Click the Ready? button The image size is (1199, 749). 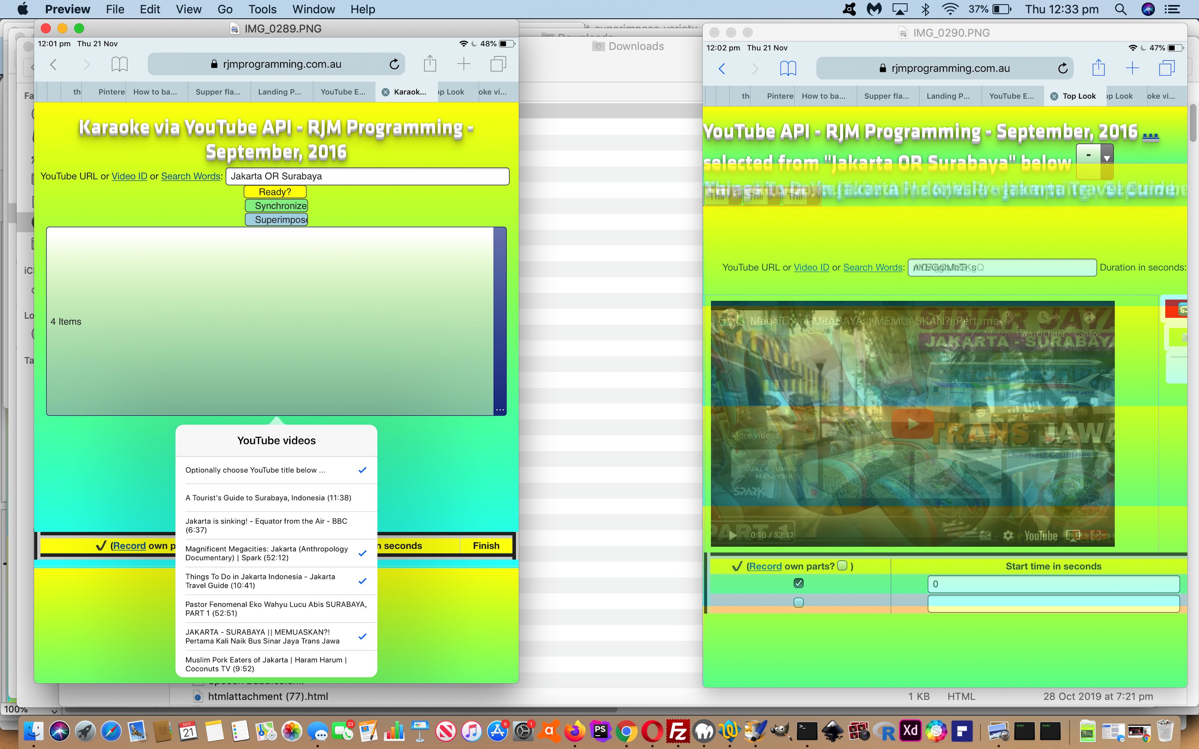click(x=274, y=191)
